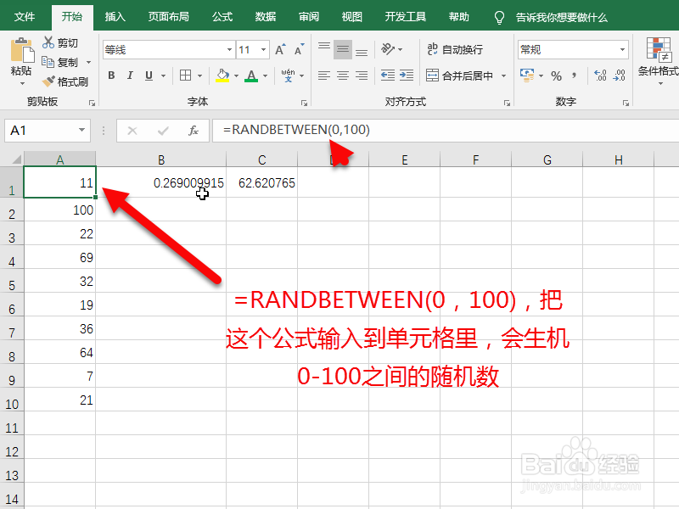Click the Cut (剪切) icon
The image size is (679, 509).
click(x=48, y=42)
